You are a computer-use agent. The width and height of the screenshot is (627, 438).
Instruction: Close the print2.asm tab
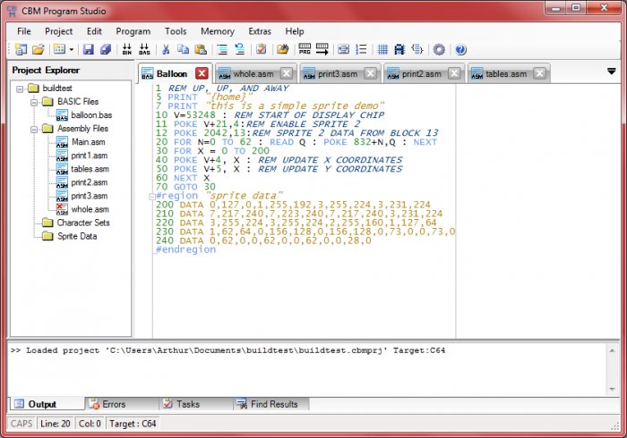point(454,73)
